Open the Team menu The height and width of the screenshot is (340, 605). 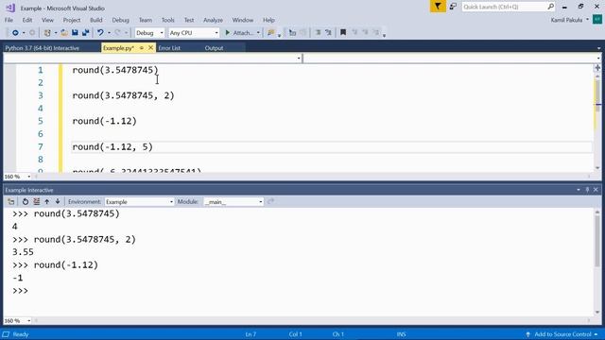pyautogui.click(x=146, y=20)
